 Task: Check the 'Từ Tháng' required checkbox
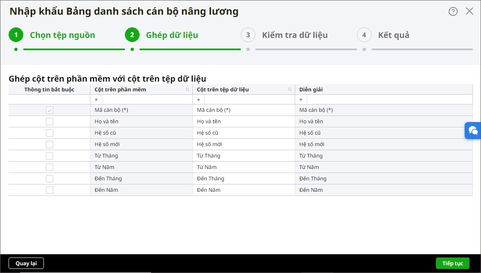(x=50, y=156)
